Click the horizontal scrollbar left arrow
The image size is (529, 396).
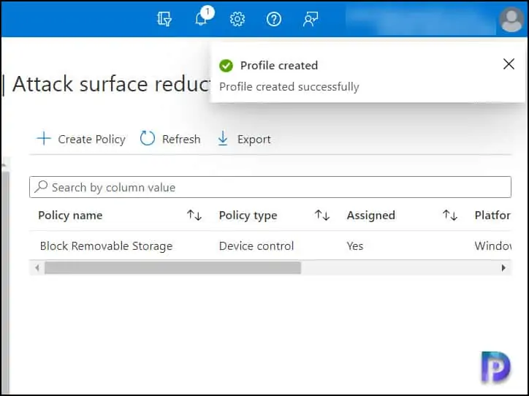coord(37,268)
